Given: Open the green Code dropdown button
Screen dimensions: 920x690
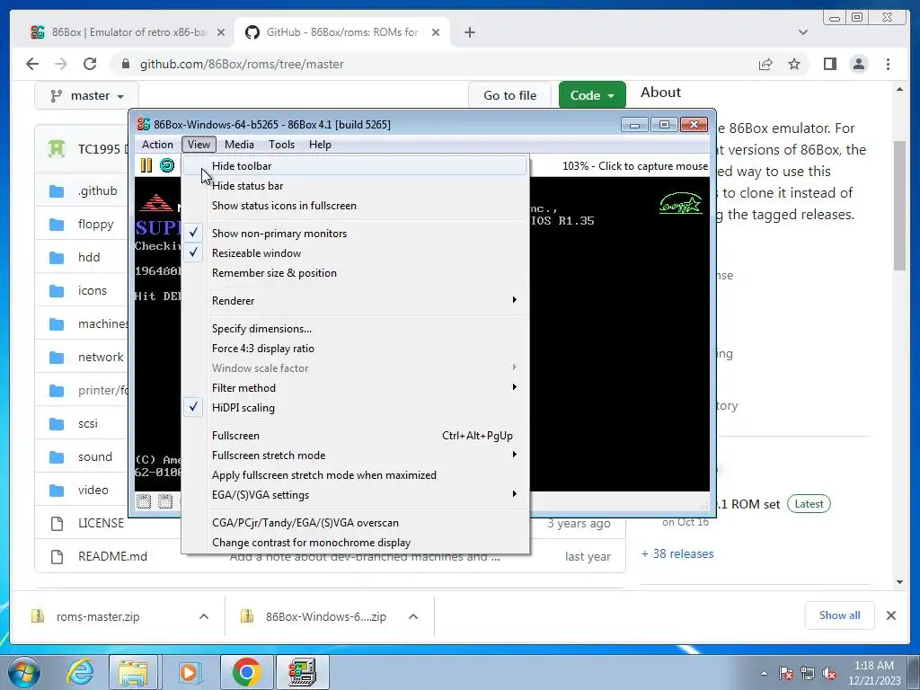Looking at the screenshot, I should [592, 95].
